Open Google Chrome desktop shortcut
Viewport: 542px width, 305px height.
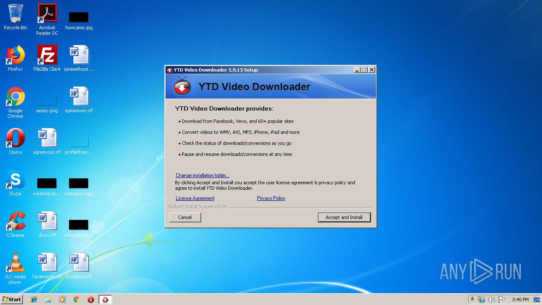[x=15, y=103]
